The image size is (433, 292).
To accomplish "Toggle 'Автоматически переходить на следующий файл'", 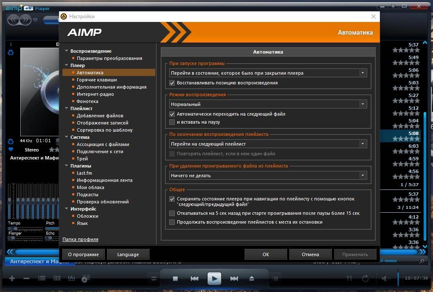I will coord(172,114).
